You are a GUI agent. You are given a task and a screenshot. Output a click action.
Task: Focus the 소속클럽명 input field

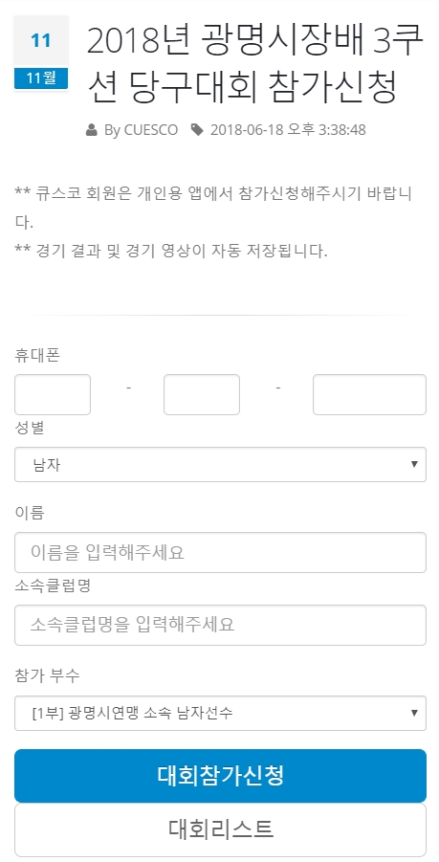220,625
